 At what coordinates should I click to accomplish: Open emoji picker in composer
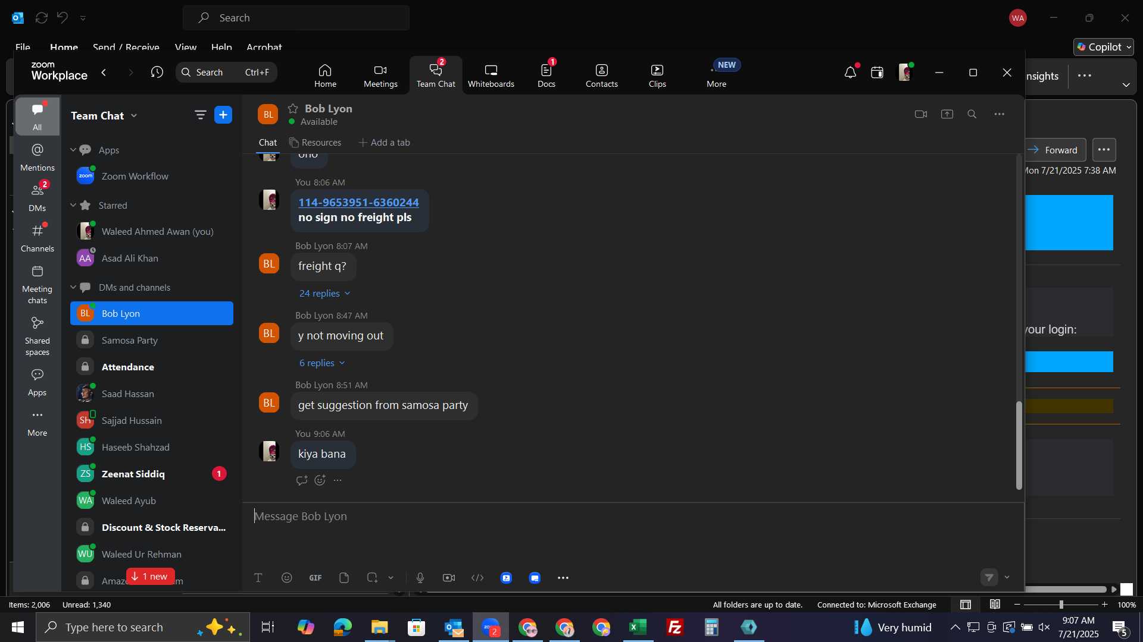(x=287, y=578)
